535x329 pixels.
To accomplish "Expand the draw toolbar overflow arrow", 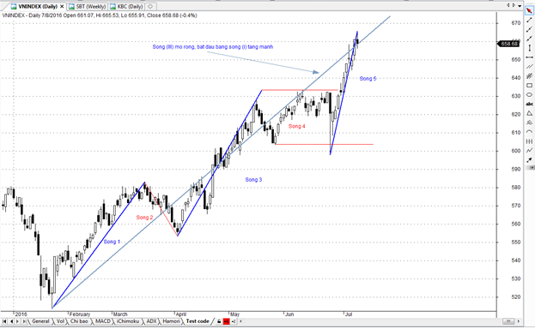I will pyautogui.click(x=531, y=168).
